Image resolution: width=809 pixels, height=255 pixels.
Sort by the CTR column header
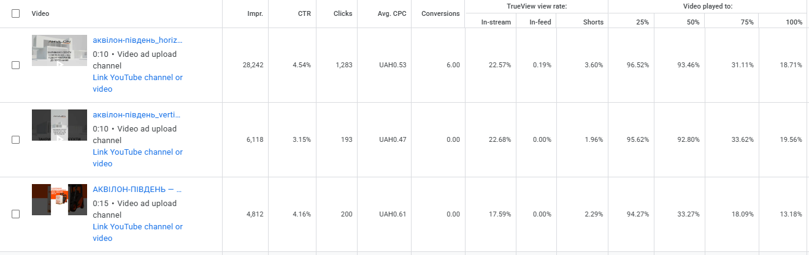coord(304,13)
